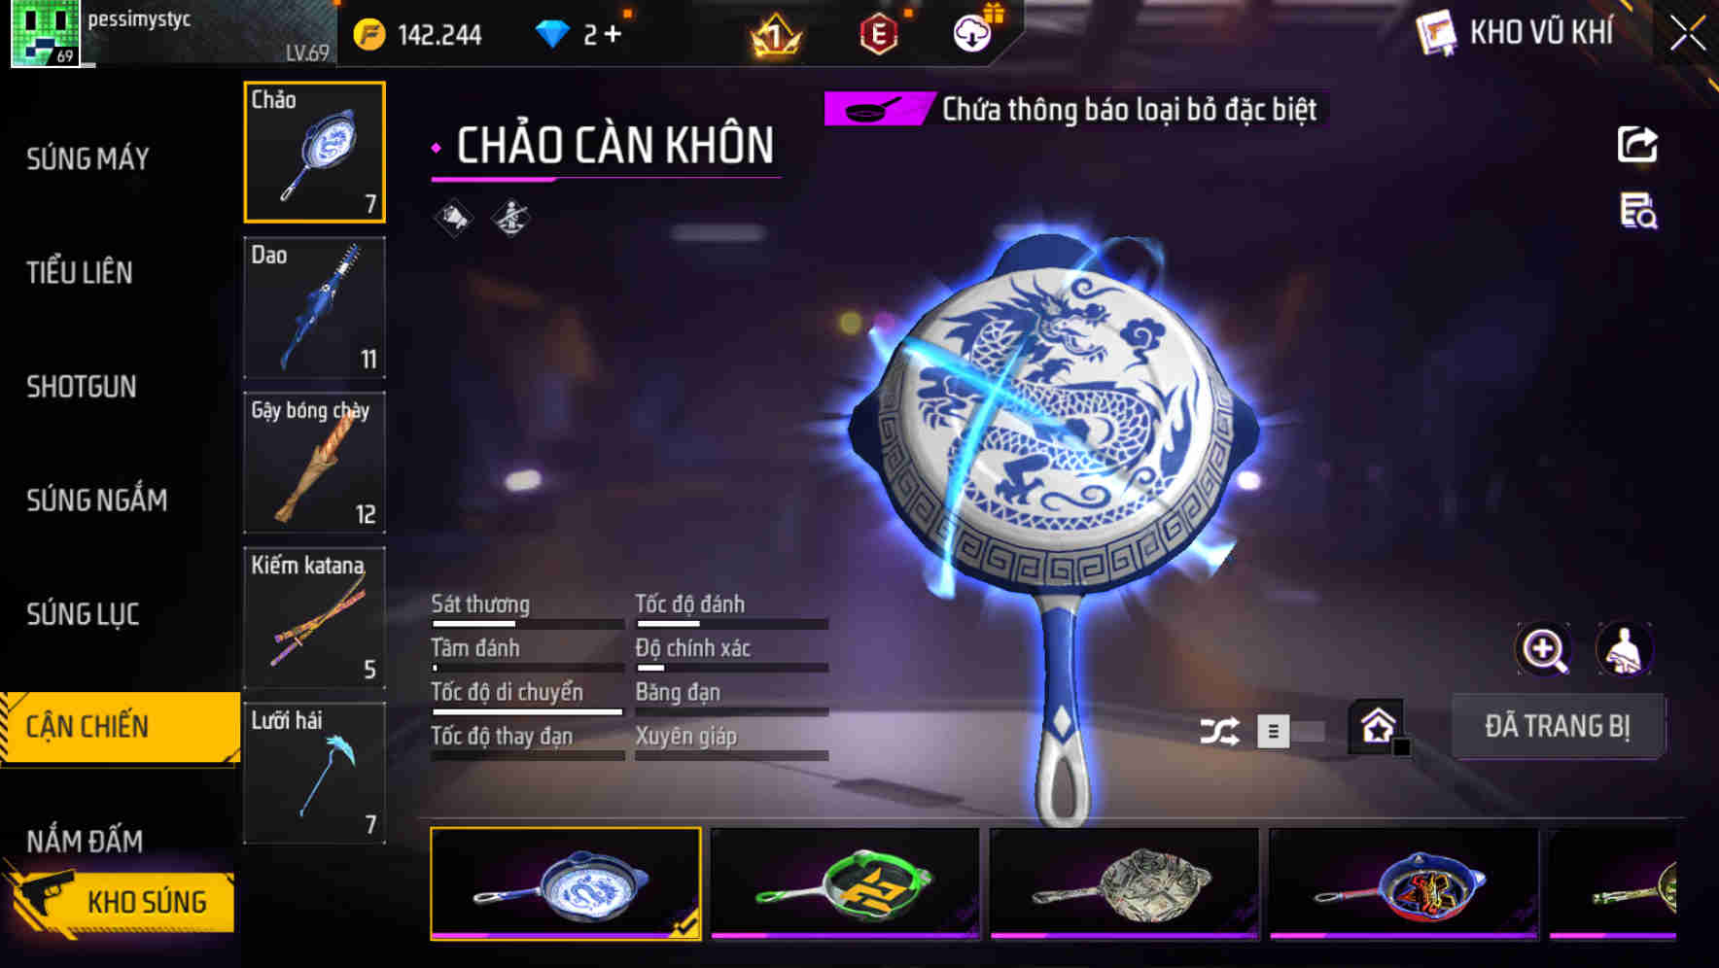This screenshot has width=1719, height=968.
Task: Open the gold rank crown icon
Action: (x=776, y=36)
